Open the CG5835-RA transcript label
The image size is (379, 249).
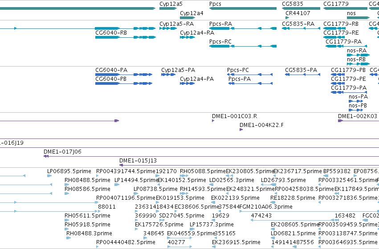(x=298, y=24)
